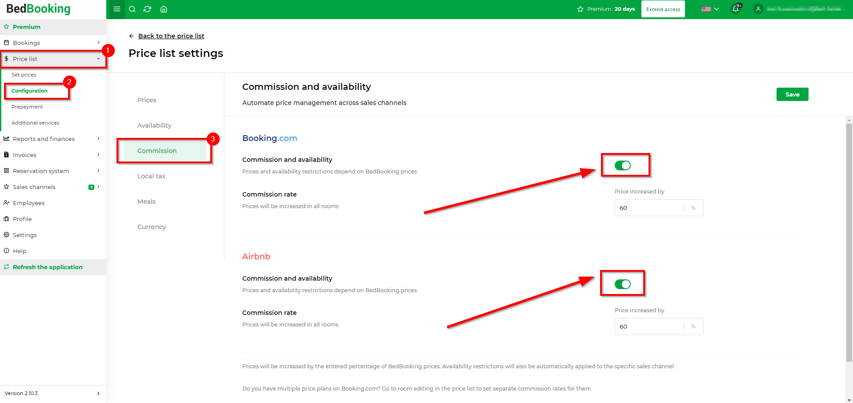Open the language dropdown arrow
853x403 pixels.
pos(716,9)
